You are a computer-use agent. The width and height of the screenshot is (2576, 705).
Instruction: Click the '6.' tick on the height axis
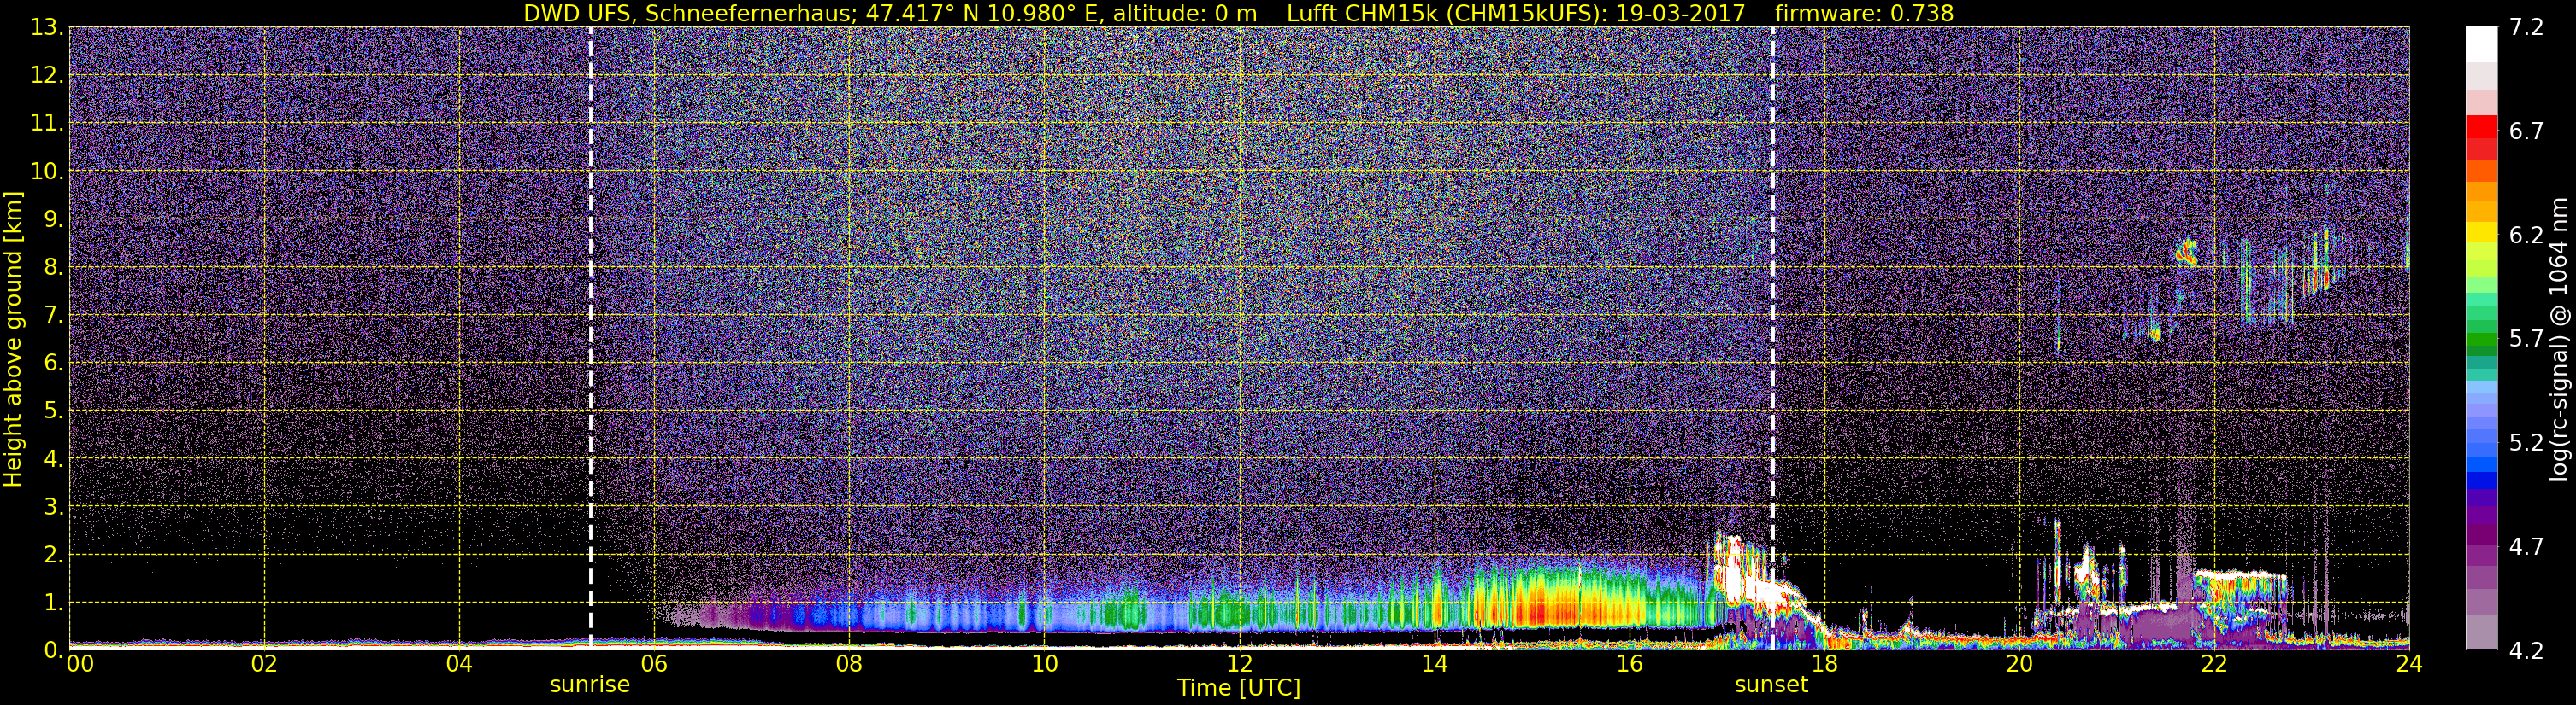pos(54,364)
